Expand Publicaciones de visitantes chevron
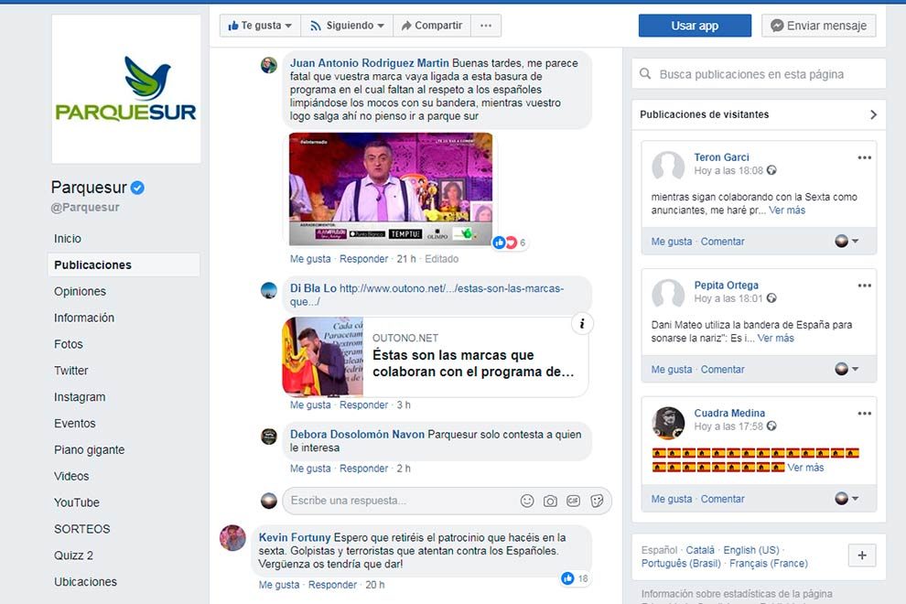Screen dimensions: 906x604 click(x=873, y=114)
